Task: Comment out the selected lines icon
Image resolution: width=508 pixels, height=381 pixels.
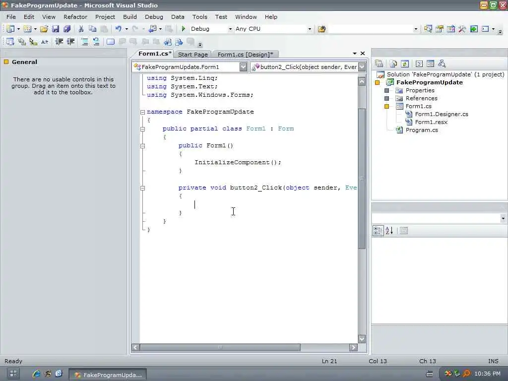Action: pyautogui.click(x=84, y=42)
